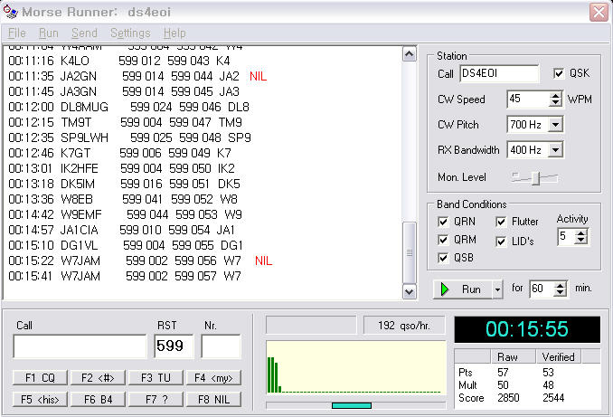Click the F1 CQ button

pos(40,378)
